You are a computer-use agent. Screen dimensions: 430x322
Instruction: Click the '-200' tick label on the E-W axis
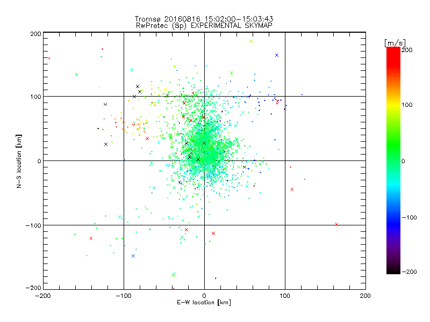point(43,296)
